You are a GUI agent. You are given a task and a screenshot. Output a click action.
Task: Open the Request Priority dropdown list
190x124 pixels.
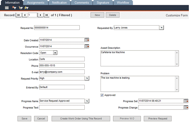click(87, 78)
